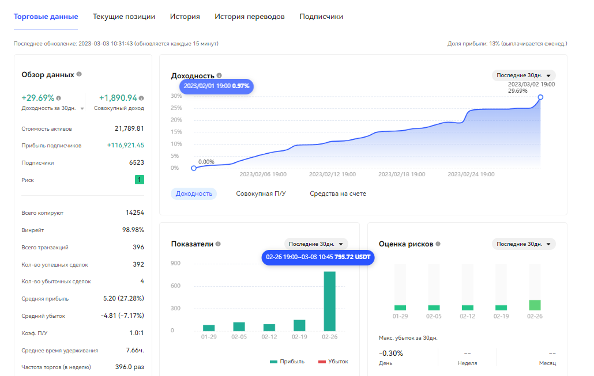
Task: Click the 02-12 profit bar in Показатели
Action: 269,328
